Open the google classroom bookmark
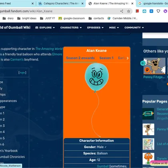Image resolution: width=168 pixels, height=168 pixels. pos(72,18)
